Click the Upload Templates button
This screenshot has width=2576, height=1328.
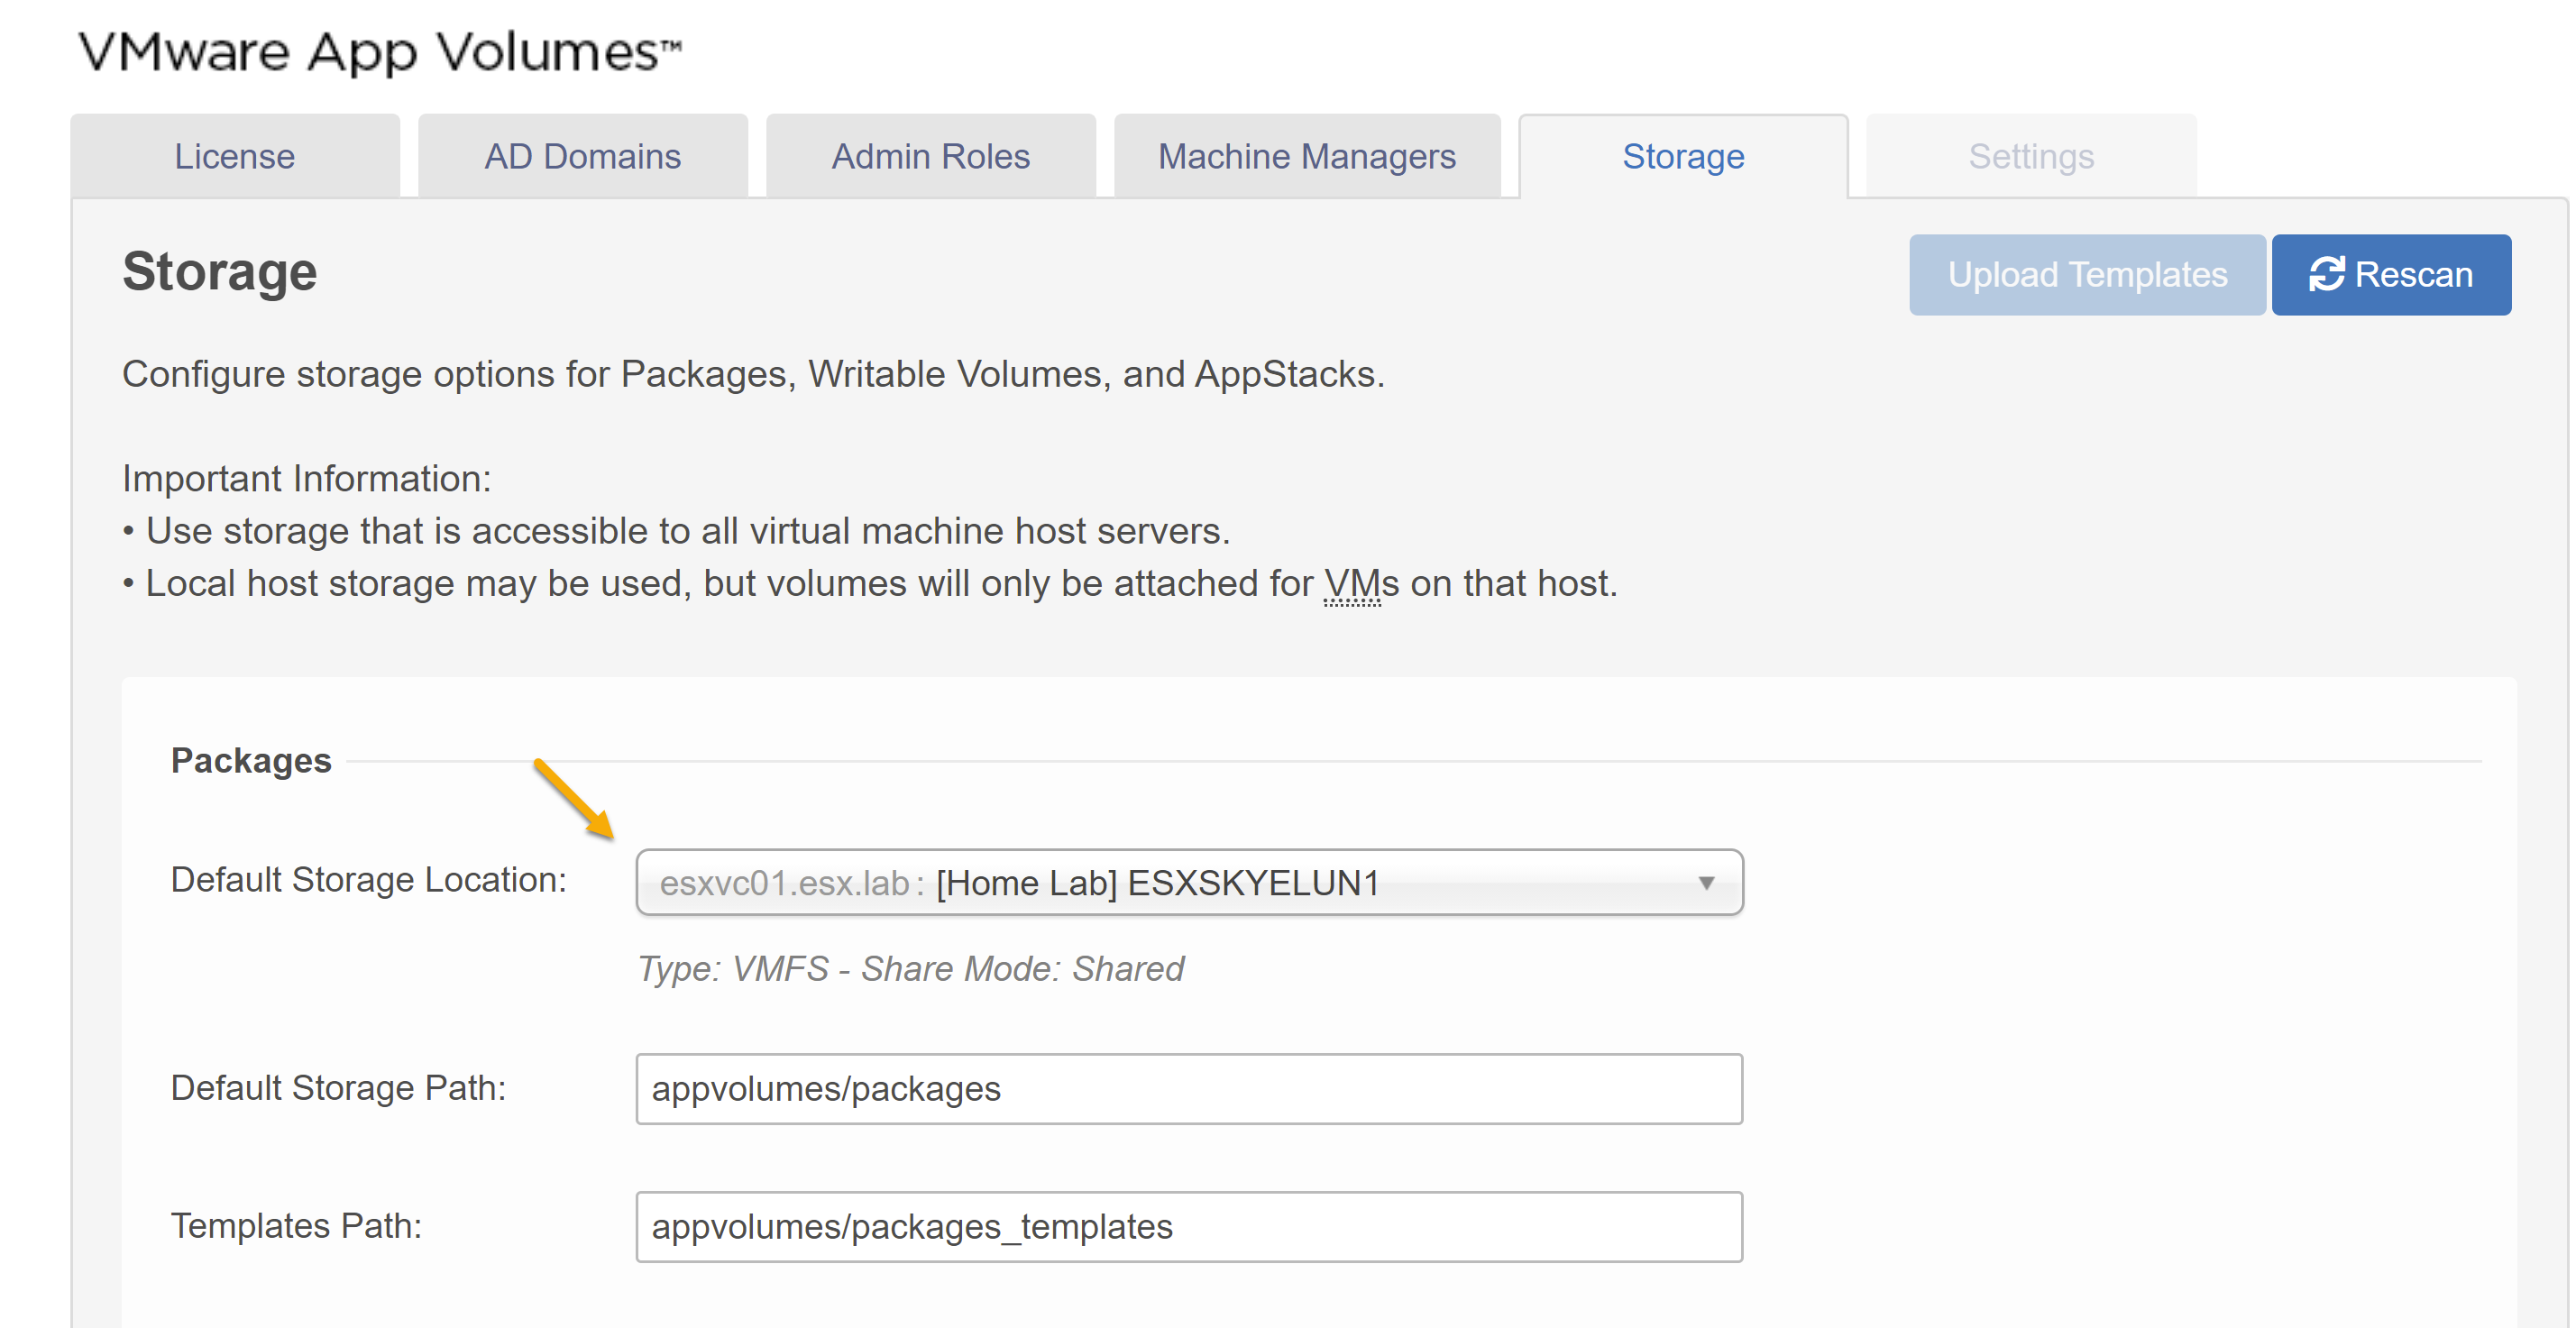2087,275
